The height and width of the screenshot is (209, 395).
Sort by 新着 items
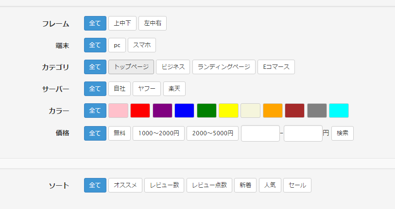(x=245, y=185)
